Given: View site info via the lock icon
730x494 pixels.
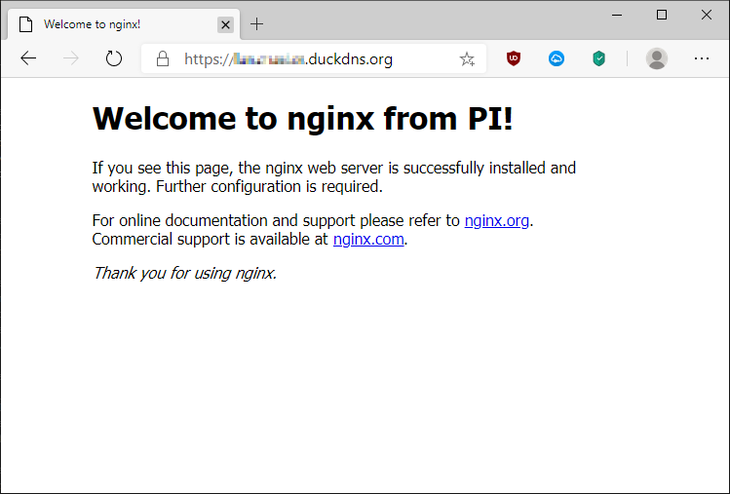Looking at the screenshot, I should tap(163, 58).
